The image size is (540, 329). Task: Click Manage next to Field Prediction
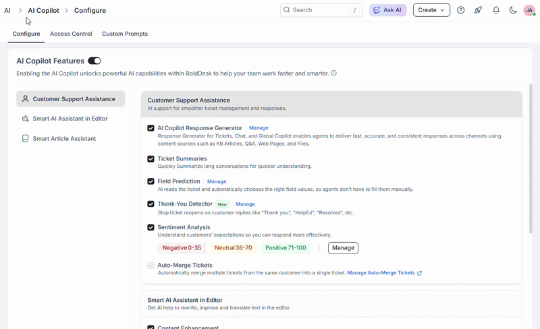point(217,181)
